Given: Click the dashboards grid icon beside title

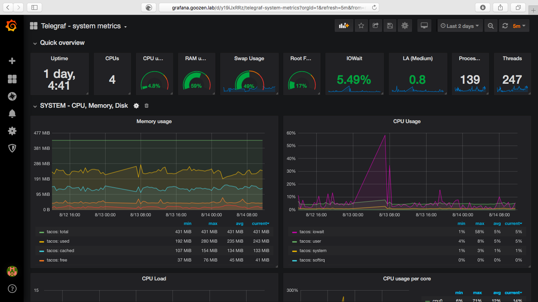Looking at the screenshot, I should pos(33,26).
